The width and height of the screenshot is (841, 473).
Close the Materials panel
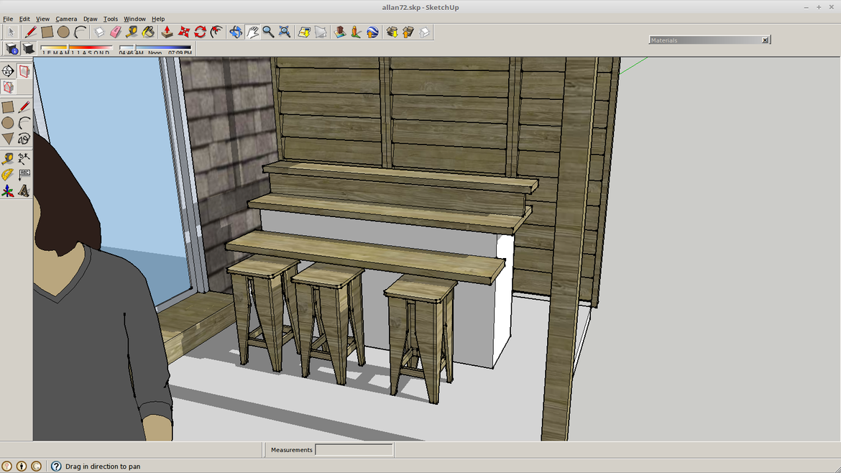765,40
